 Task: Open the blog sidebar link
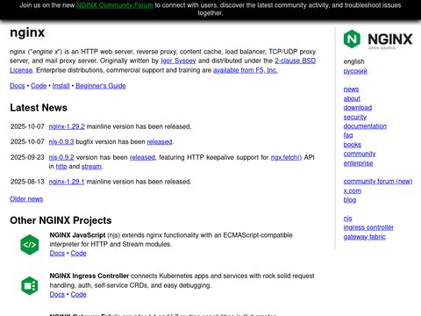tap(350, 200)
